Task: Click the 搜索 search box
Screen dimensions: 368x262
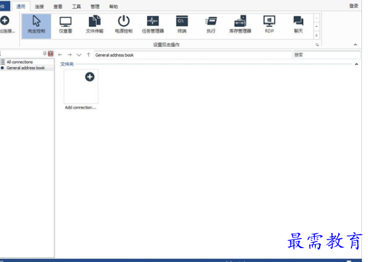Action: [326, 55]
